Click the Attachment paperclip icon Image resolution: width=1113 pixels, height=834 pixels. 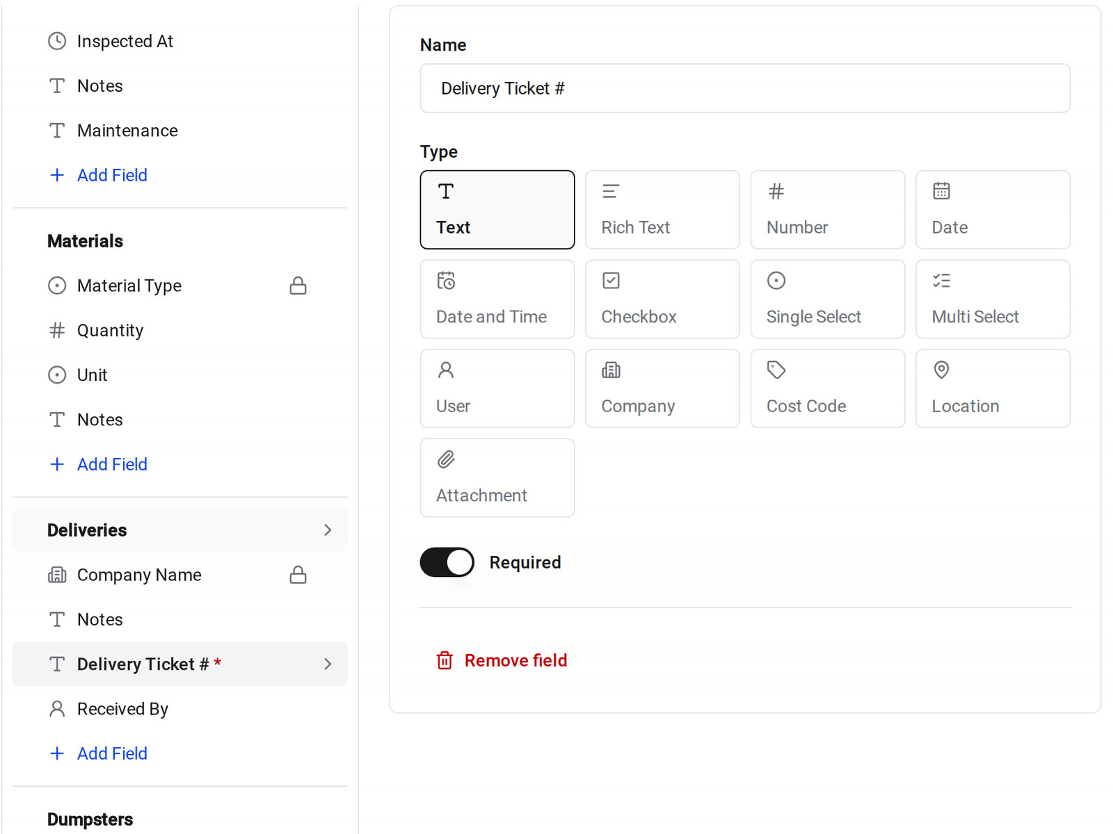click(x=446, y=459)
